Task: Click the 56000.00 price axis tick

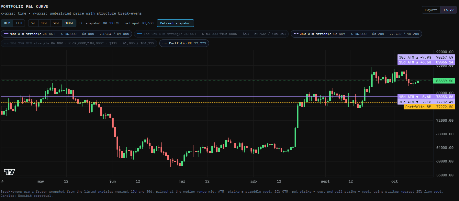Action: point(444,175)
